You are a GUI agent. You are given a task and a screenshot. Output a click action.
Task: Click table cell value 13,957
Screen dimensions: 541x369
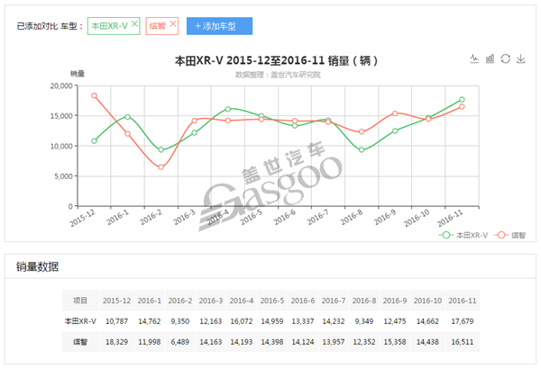point(334,342)
